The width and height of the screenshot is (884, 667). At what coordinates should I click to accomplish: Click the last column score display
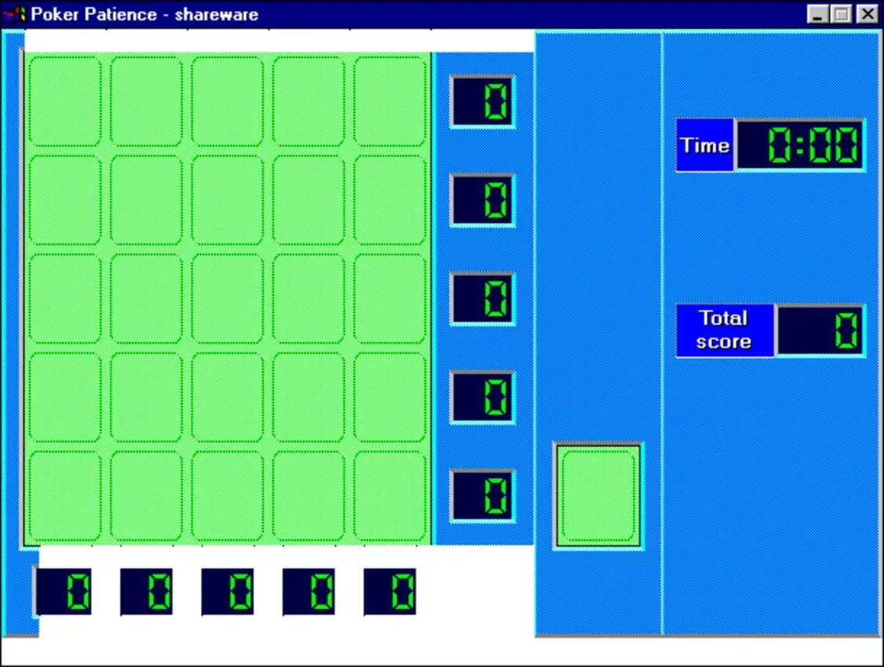(390, 592)
